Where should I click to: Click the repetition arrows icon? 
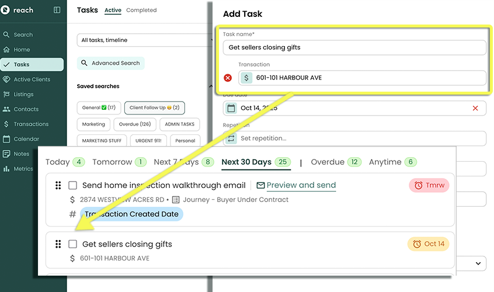click(231, 138)
